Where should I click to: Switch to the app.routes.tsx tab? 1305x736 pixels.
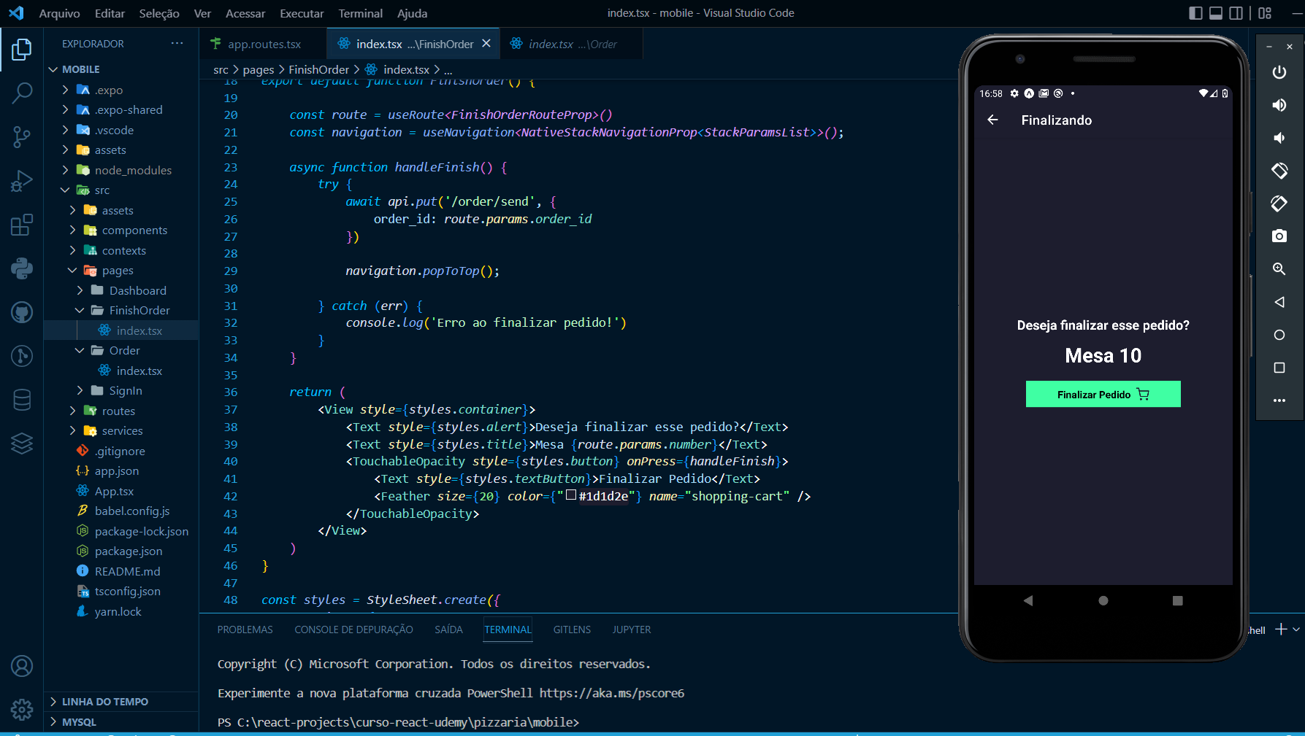click(263, 44)
